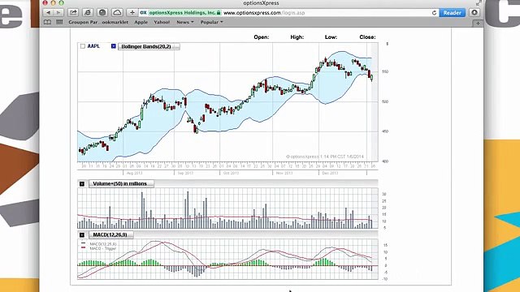Open the Yahoo! bookmark
The image size is (520, 292).
click(162, 22)
